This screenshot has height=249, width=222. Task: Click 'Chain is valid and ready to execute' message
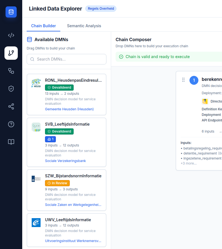tap(158, 57)
